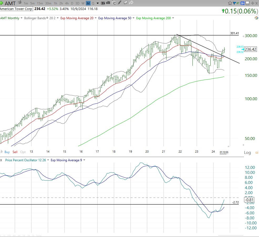The height and width of the screenshot is (237, 259).
Task: Expand Exp Moving Average 200 dropdown
Action: point(173,18)
